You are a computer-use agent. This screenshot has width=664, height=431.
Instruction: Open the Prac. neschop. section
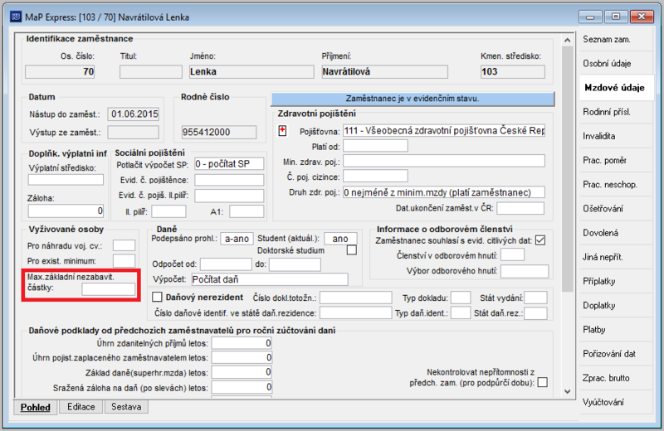[x=615, y=184]
